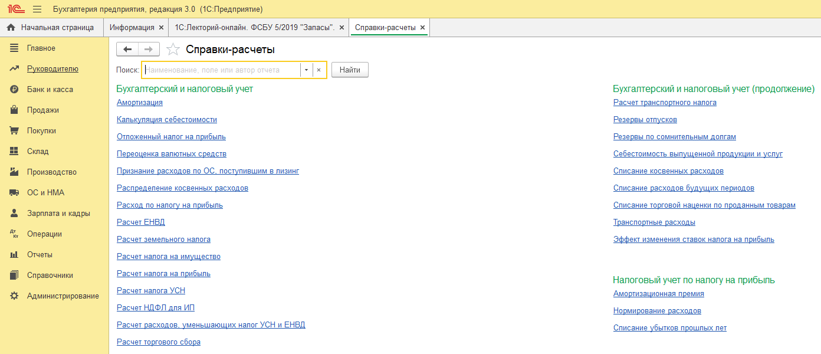This screenshot has width=821, height=354.
Task: Switch to the Начальная страница tab
Action: [x=51, y=28]
